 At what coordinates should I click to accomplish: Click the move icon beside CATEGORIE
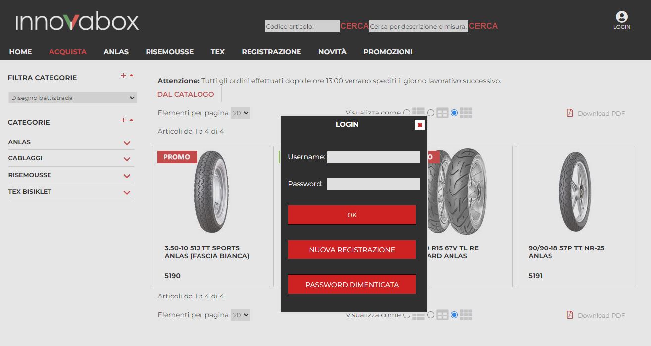click(x=123, y=120)
